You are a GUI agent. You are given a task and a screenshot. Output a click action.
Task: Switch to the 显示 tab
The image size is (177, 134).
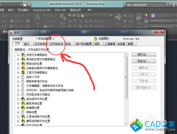point(28,44)
